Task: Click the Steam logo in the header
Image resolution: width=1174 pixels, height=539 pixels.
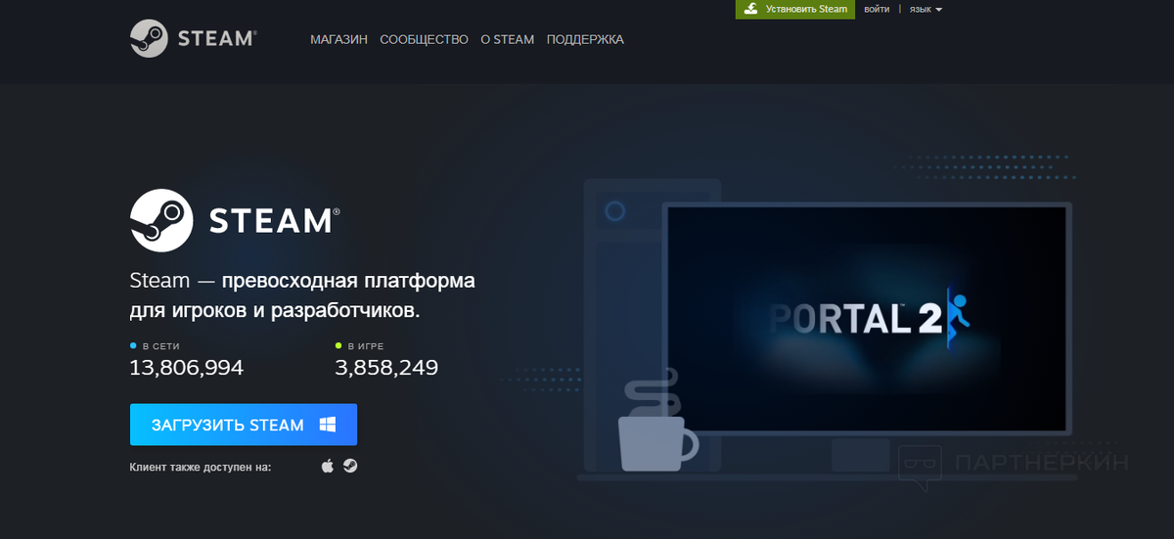Action: pyautogui.click(x=193, y=39)
